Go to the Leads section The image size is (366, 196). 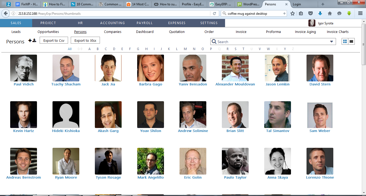point(16,32)
